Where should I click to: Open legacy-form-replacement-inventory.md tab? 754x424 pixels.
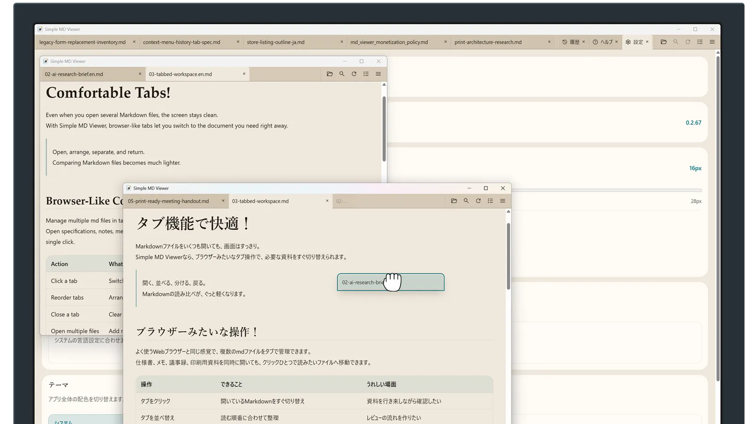87,42
